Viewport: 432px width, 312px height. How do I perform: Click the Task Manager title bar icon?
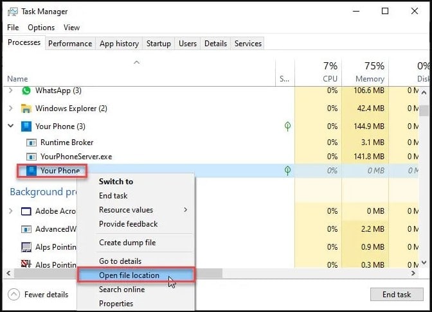point(12,12)
